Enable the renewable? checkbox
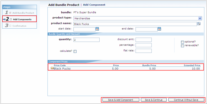 point(182,46)
